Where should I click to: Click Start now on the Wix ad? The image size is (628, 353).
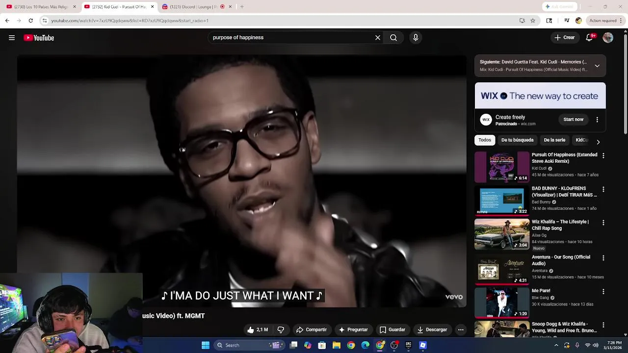tap(573, 120)
